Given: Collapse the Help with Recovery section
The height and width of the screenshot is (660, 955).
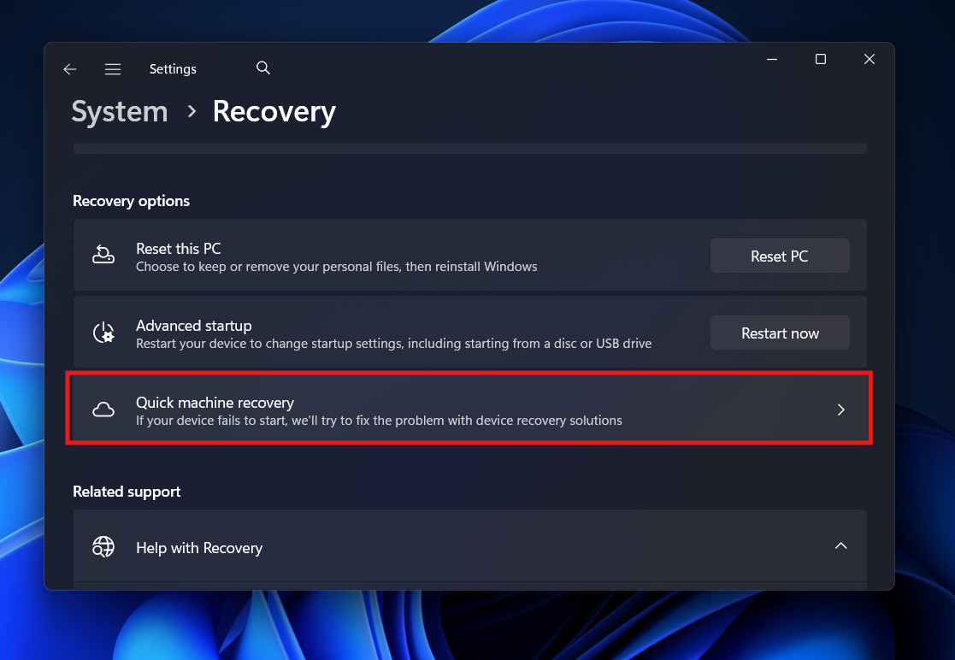Looking at the screenshot, I should (840, 545).
